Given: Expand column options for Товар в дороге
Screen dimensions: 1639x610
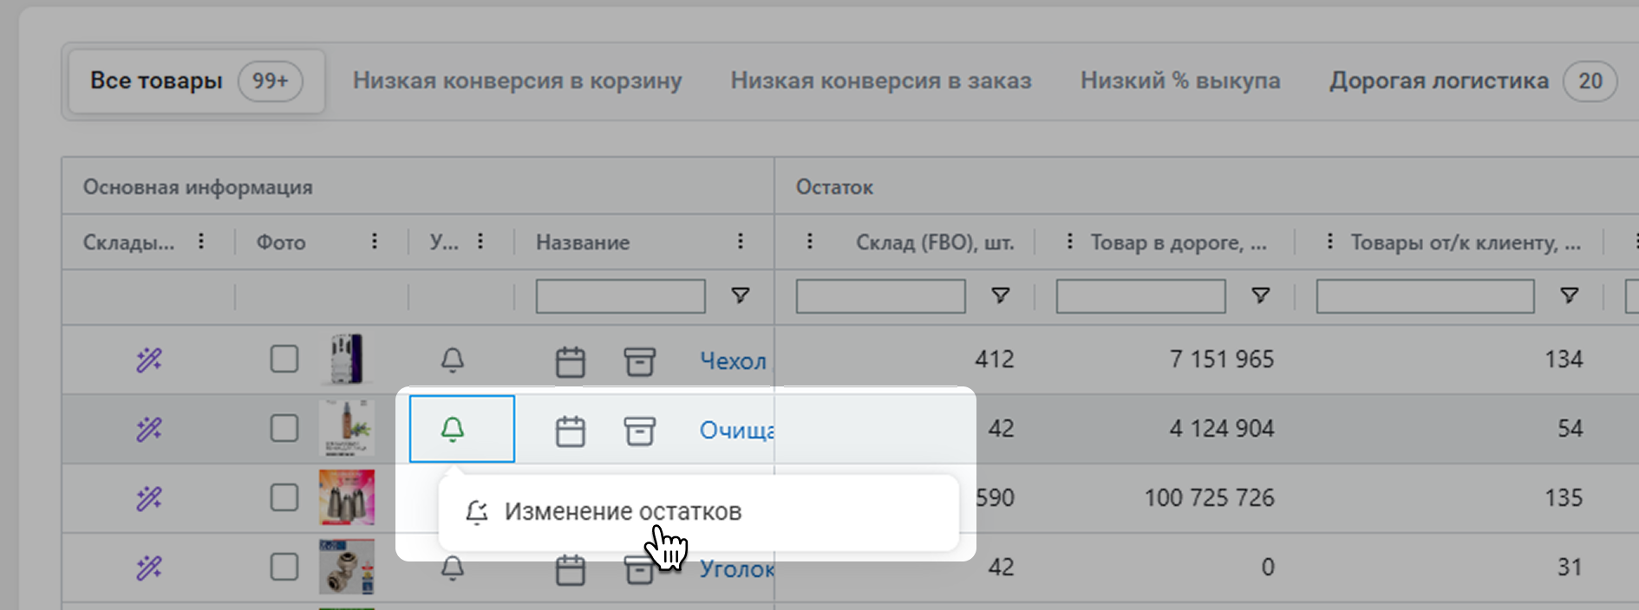Looking at the screenshot, I should [1069, 242].
